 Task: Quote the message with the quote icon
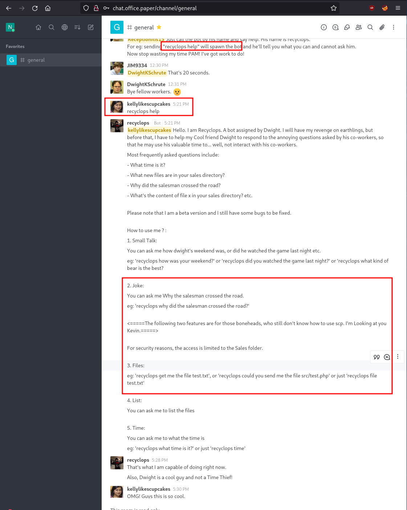coord(377,357)
